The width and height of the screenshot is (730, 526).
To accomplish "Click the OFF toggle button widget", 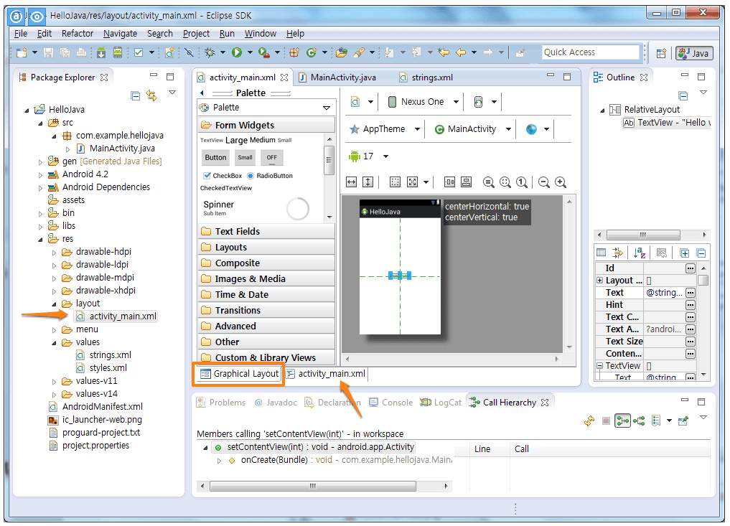I will coord(272,157).
